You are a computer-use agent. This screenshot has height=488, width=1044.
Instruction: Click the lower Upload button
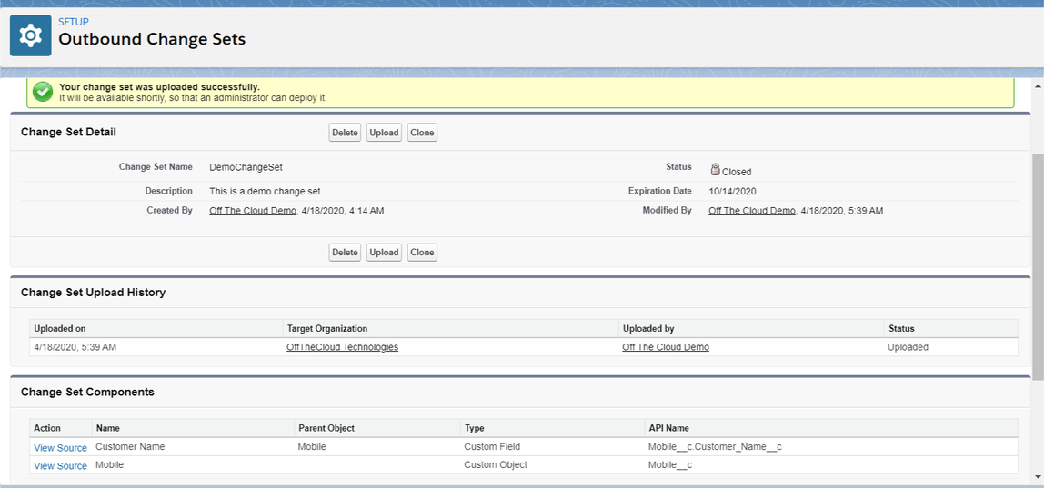[x=384, y=253]
